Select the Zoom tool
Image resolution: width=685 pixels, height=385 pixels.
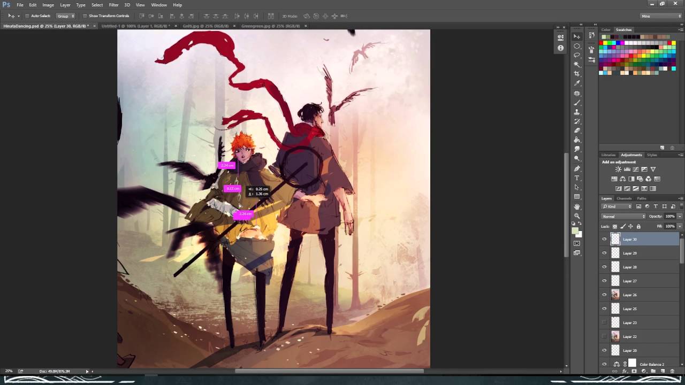[x=577, y=216]
